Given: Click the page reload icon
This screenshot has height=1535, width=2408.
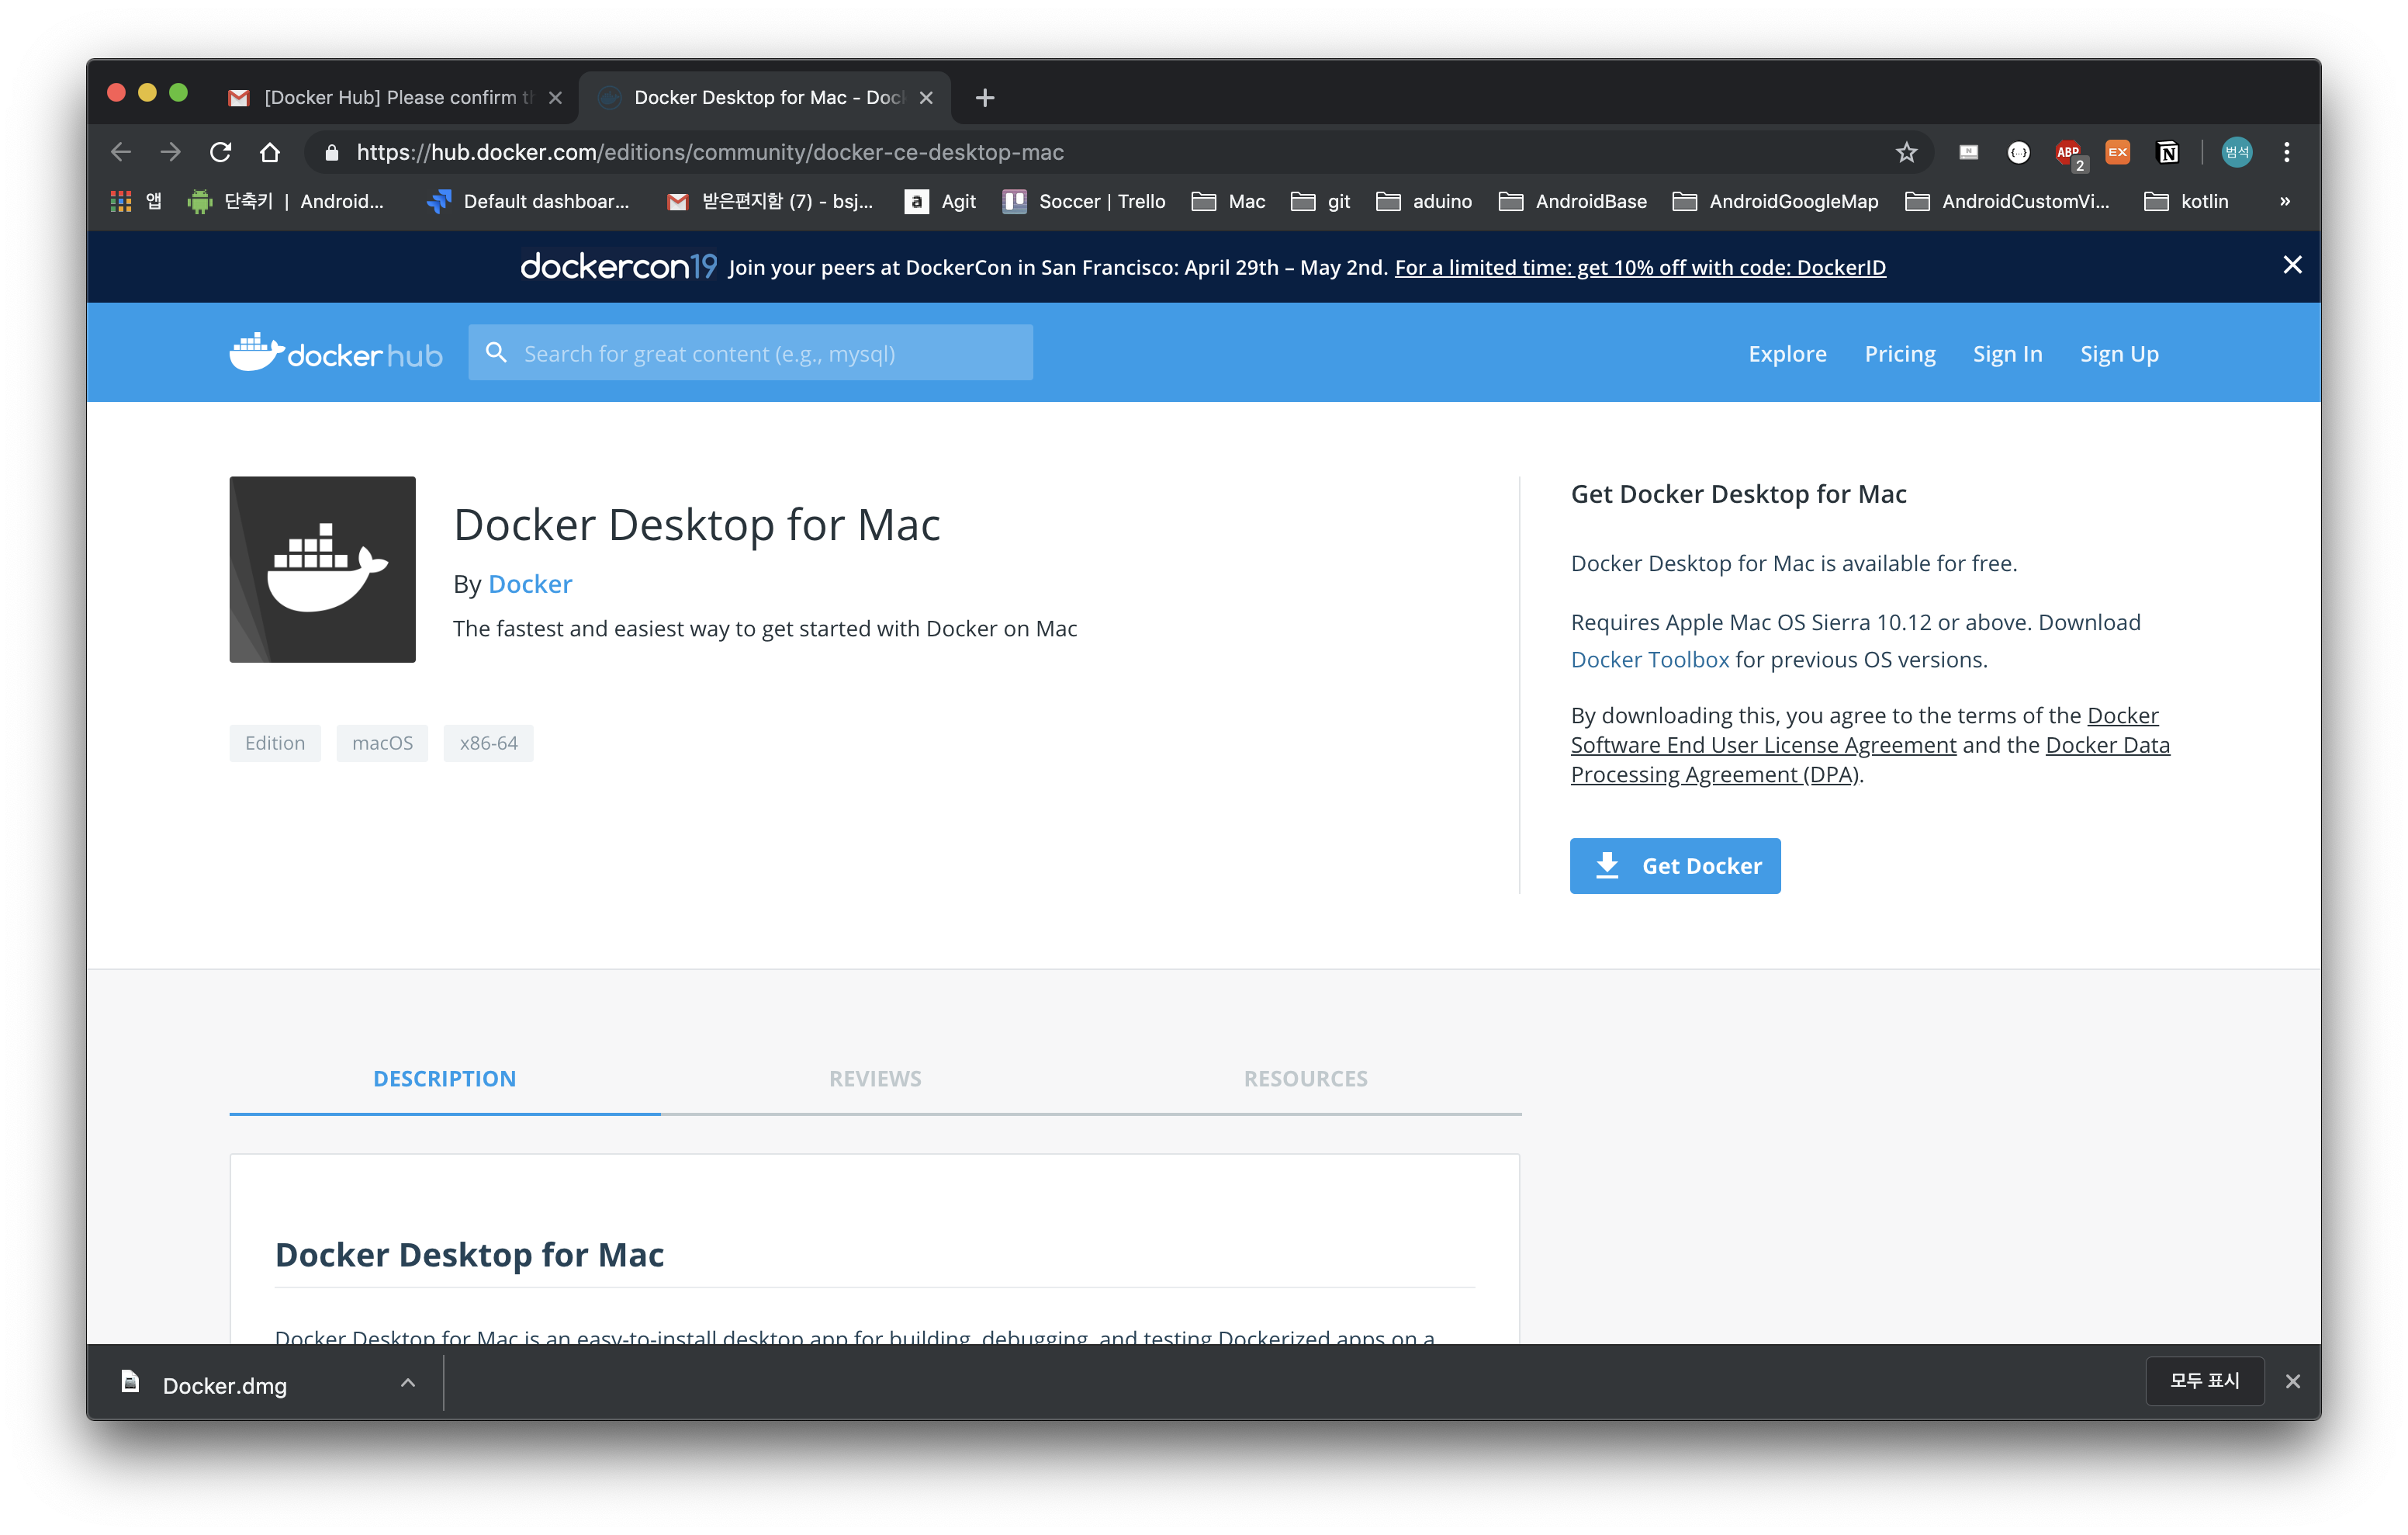Looking at the screenshot, I should pyautogui.click(x=220, y=152).
